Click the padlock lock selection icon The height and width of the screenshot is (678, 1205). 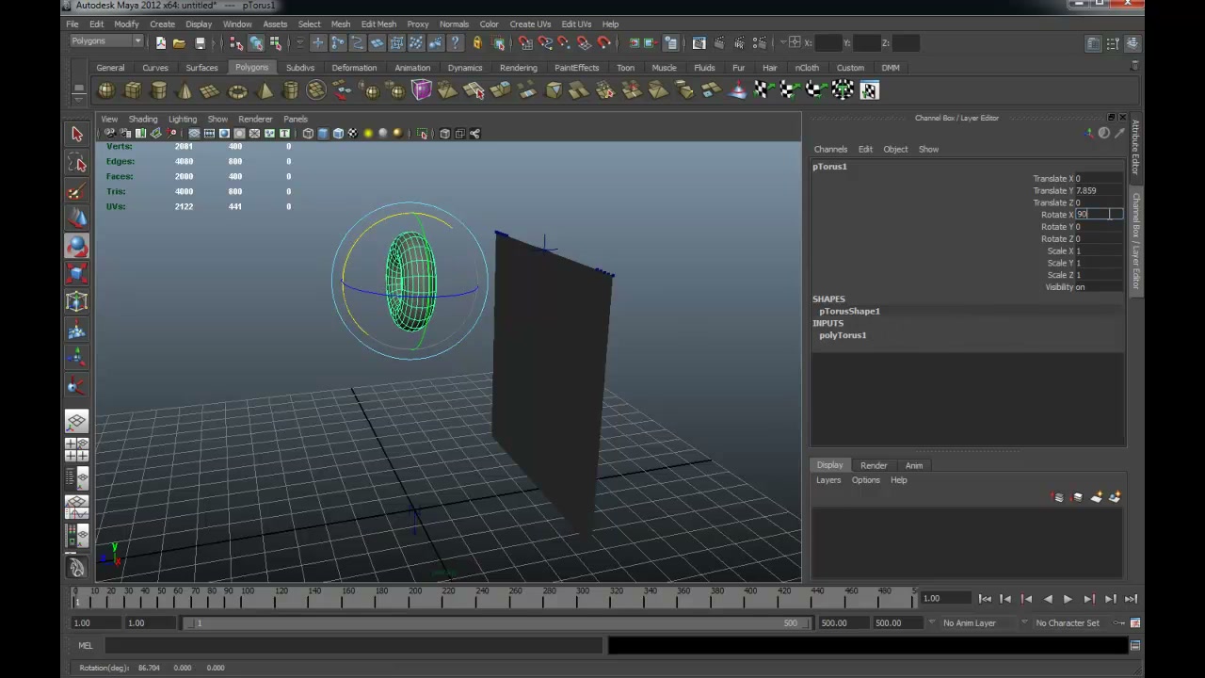point(477,42)
